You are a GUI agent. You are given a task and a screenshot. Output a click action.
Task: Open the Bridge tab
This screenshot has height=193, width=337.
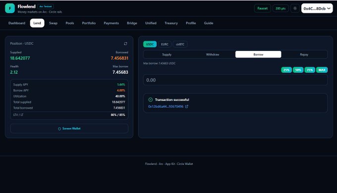[x=132, y=23]
